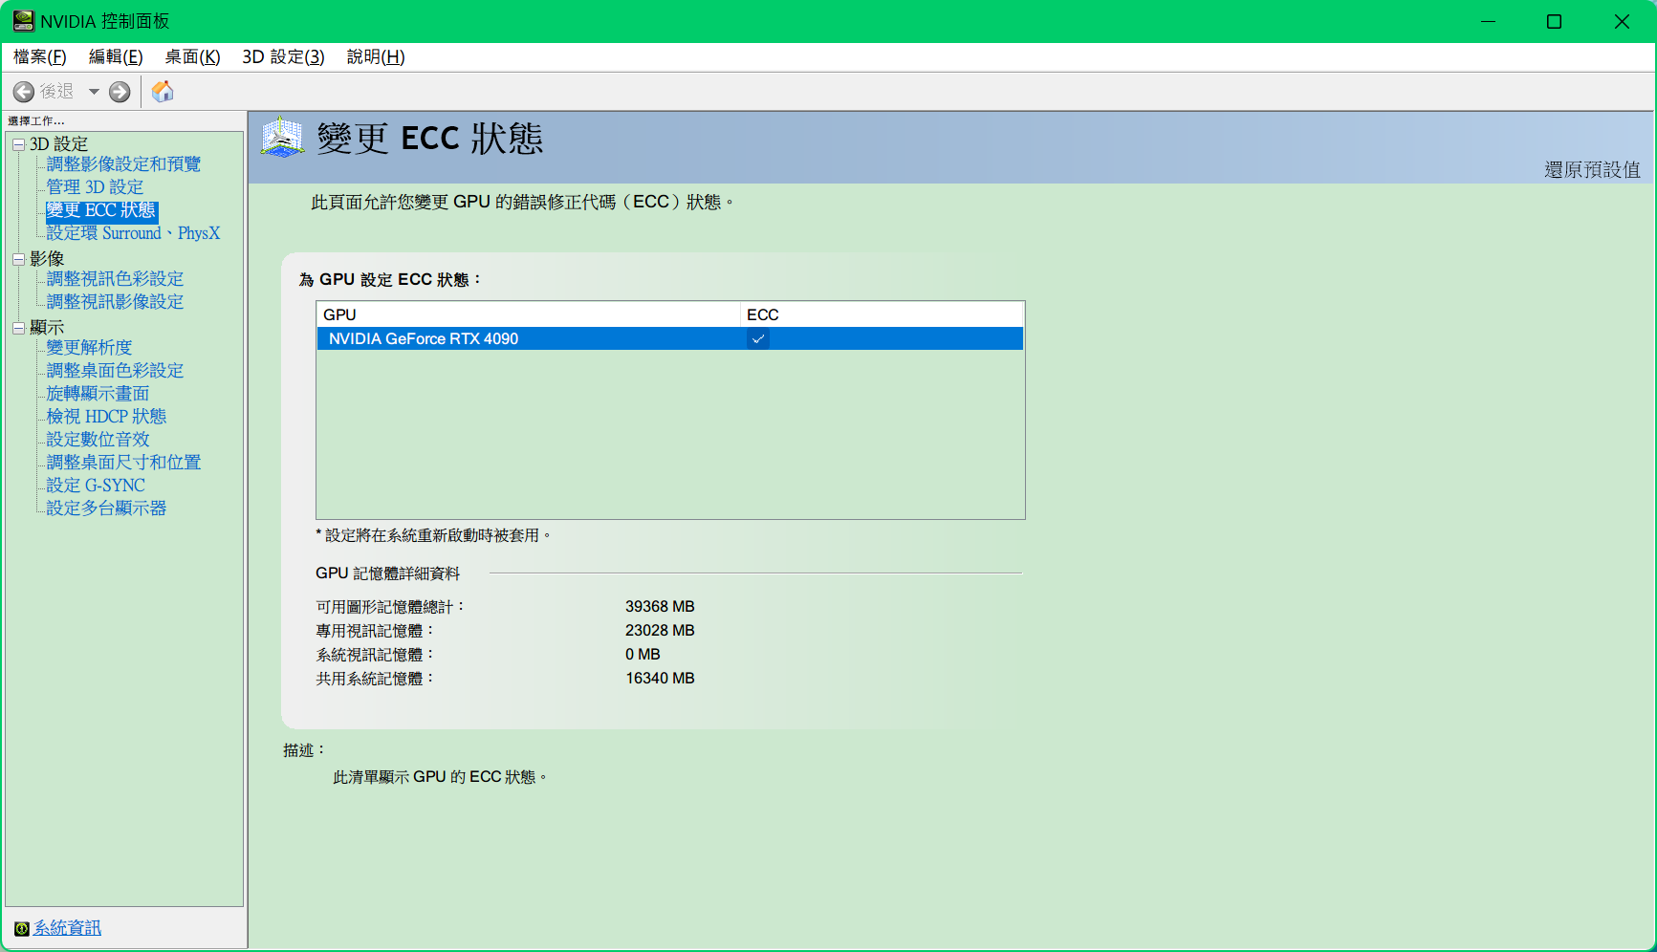
Task: Click the 後退 back label
Action: click(x=56, y=91)
